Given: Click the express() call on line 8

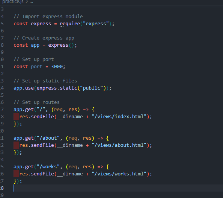Looking at the screenshot, I should pos(61,45).
